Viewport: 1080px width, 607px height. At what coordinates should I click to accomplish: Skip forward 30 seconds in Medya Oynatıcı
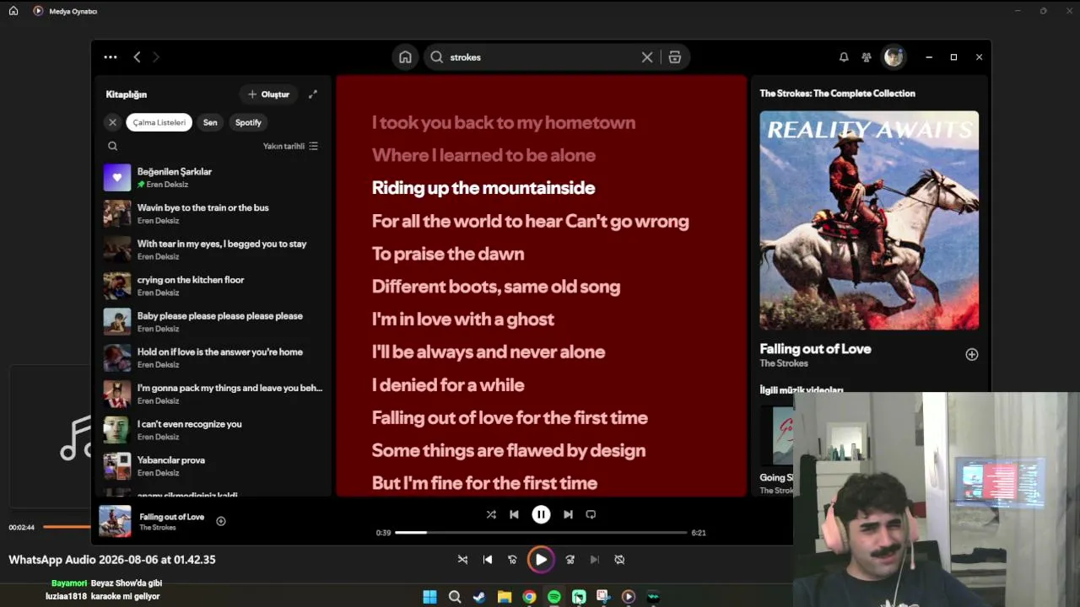coord(570,560)
